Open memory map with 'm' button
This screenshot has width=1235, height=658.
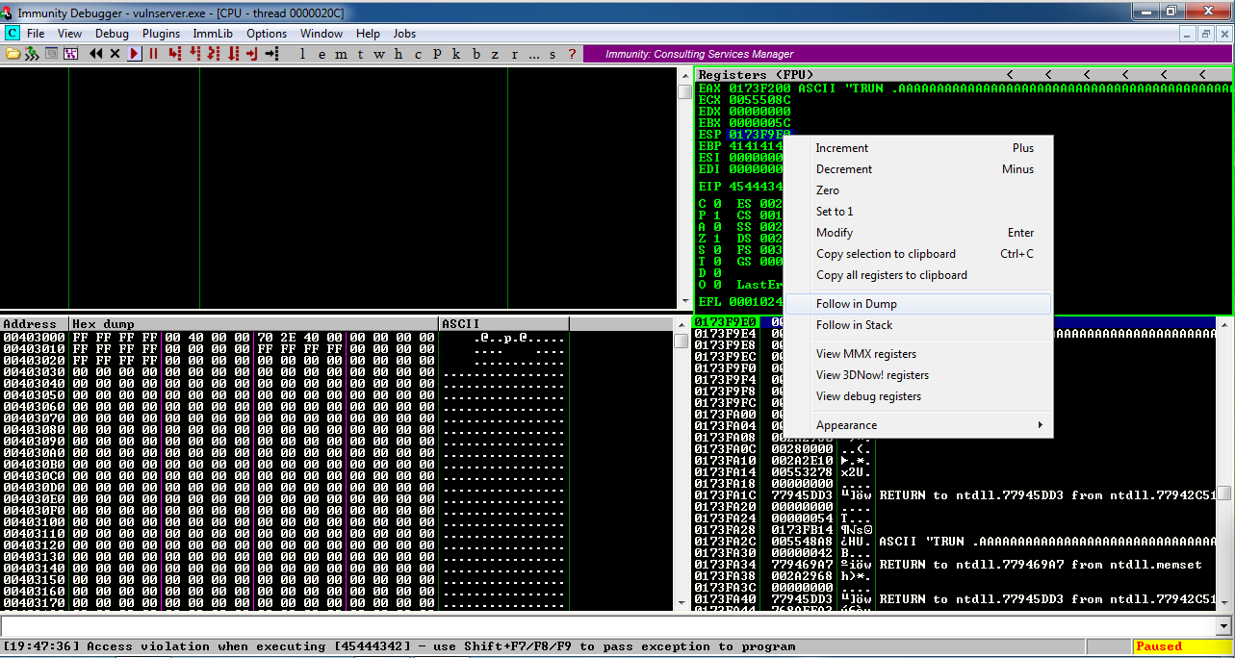coord(341,54)
